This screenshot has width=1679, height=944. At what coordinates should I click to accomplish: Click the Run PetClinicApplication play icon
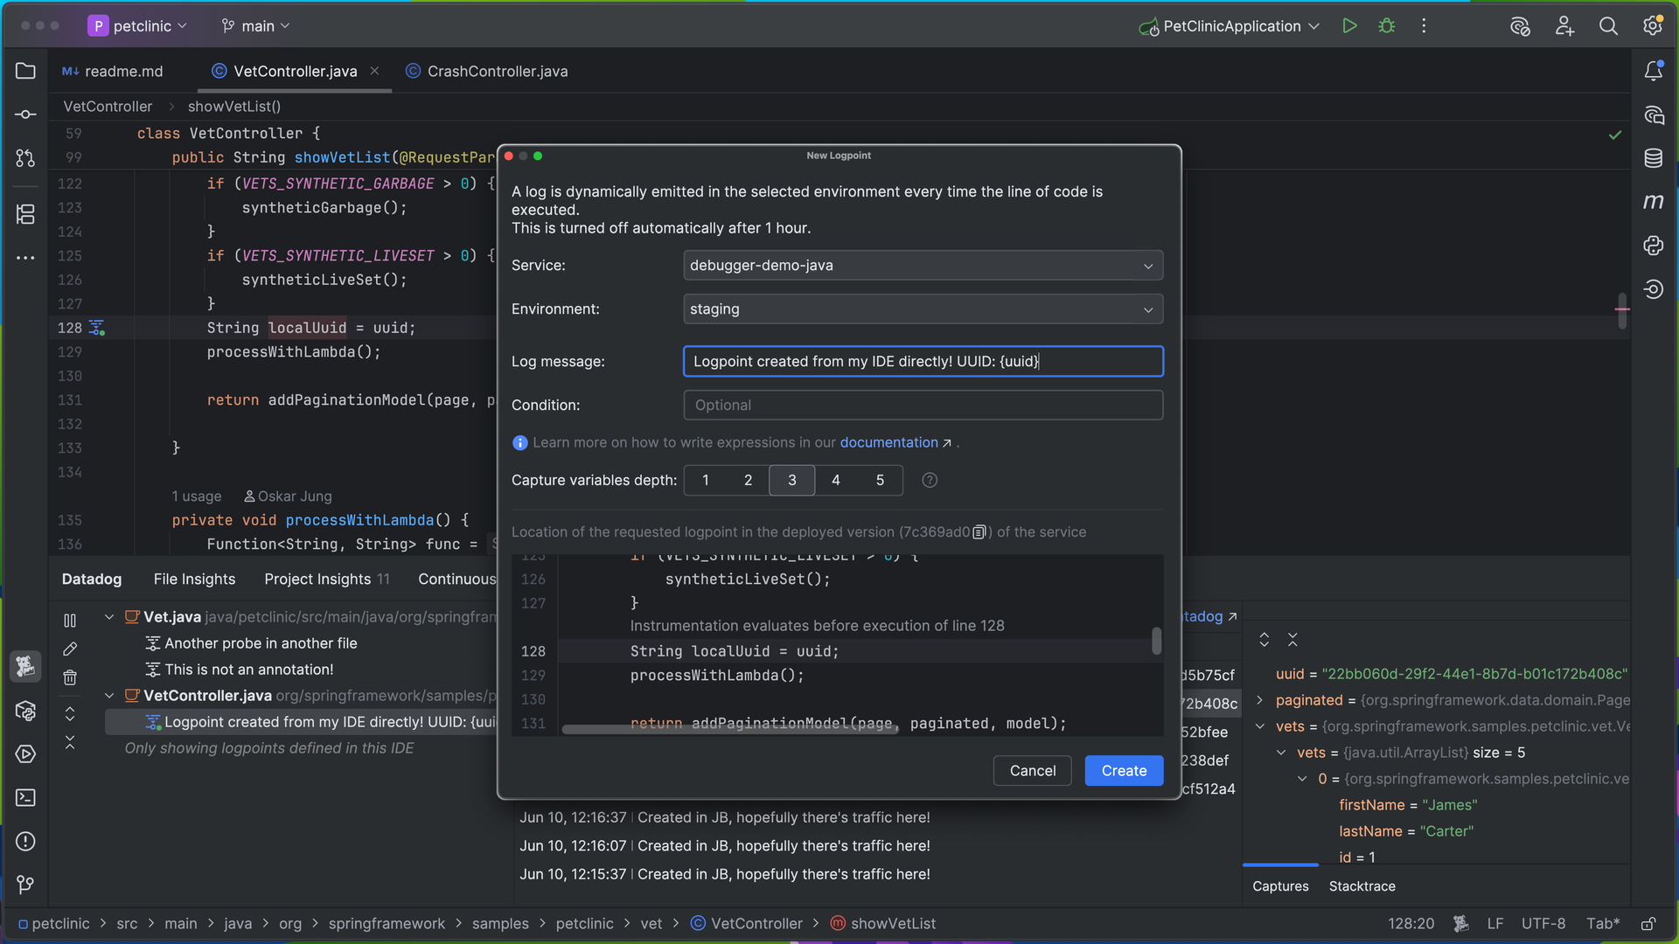(x=1349, y=26)
